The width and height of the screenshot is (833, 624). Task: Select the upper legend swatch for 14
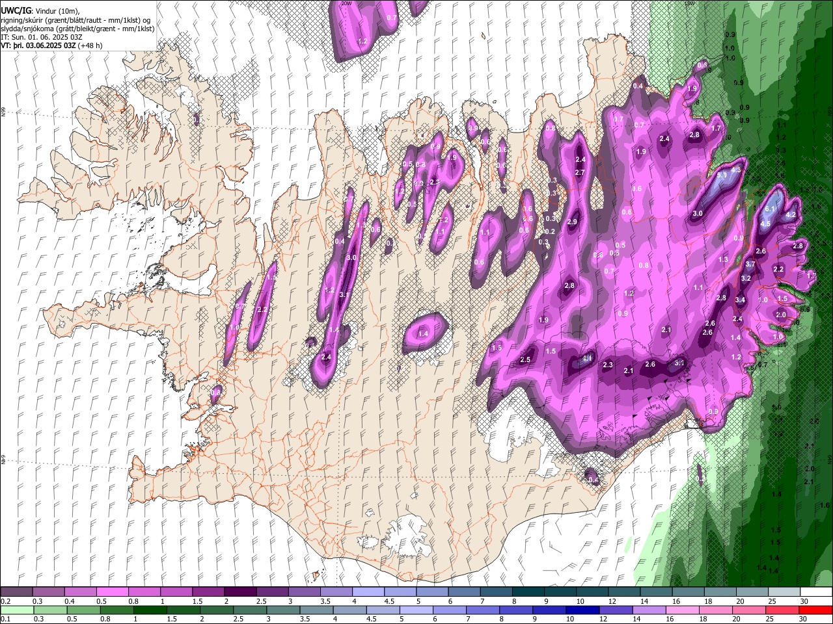[655, 592]
